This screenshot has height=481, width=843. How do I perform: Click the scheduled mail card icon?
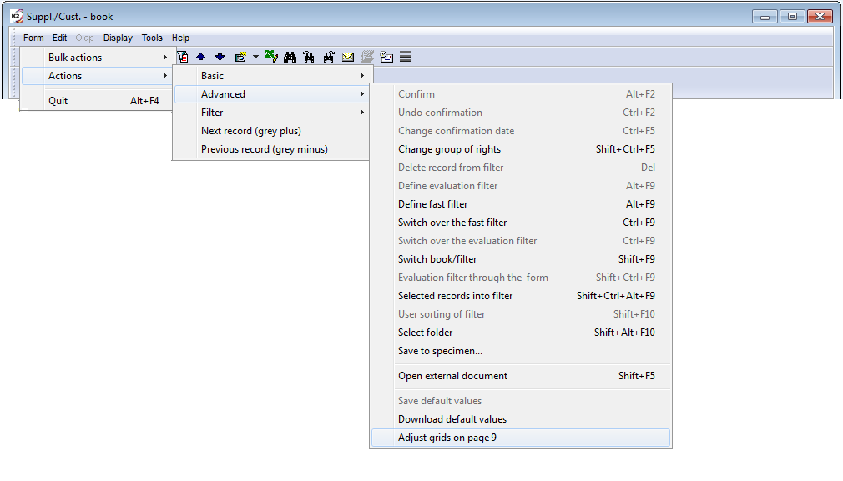(386, 57)
